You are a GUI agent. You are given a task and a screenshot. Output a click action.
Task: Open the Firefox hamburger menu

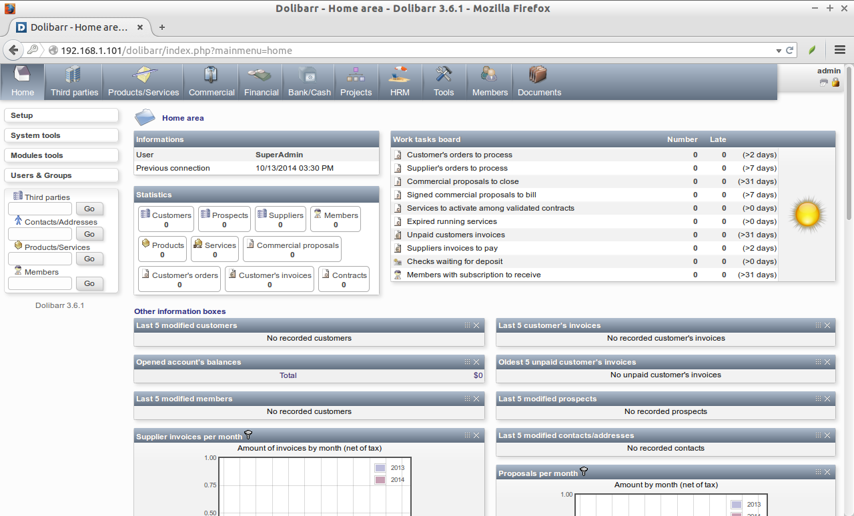tap(840, 50)
